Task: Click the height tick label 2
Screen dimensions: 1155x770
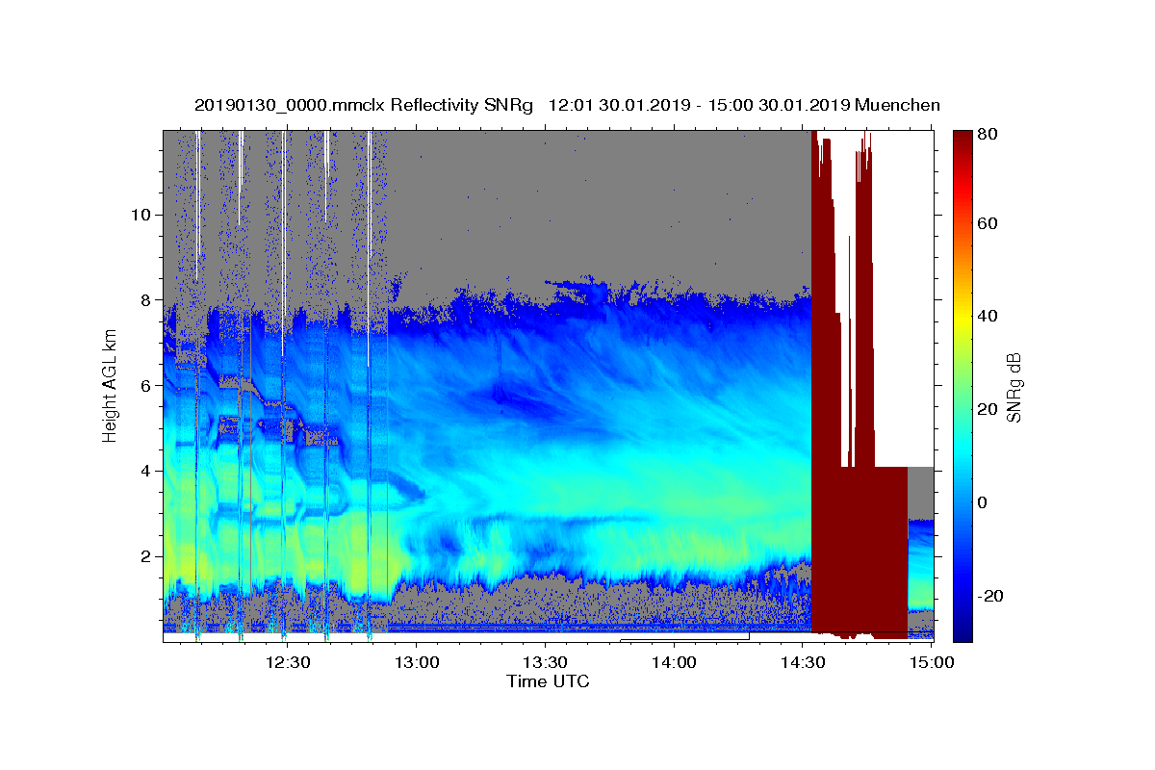Action: tap(145, 556)
